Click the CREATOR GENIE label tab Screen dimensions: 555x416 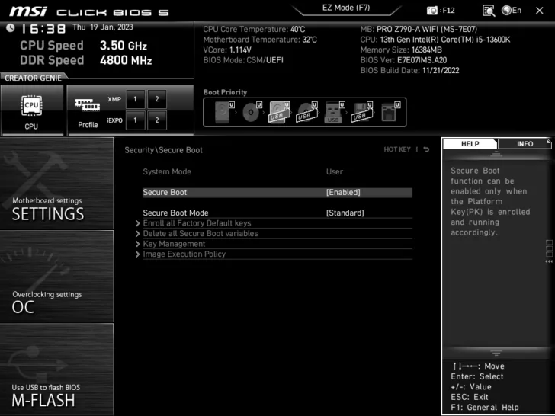click(x=33, y=78)
